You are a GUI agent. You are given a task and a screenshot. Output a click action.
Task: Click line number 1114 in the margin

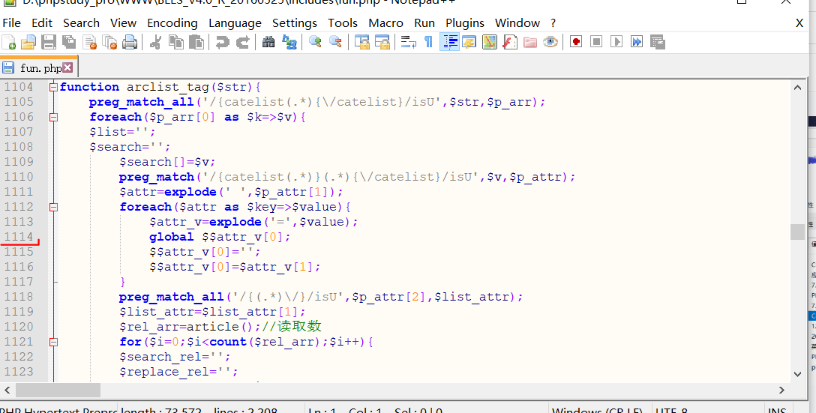coord(19,237)
